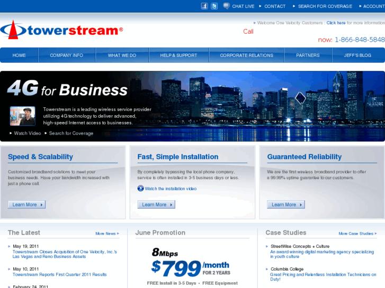Open HELP & SUPPORT menu

pyautogui.click(x=179, y=55)
